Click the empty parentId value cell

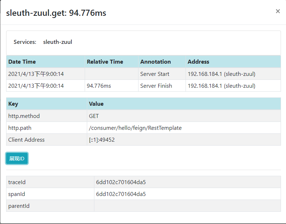pyautogui.click(x=187, y=206)
